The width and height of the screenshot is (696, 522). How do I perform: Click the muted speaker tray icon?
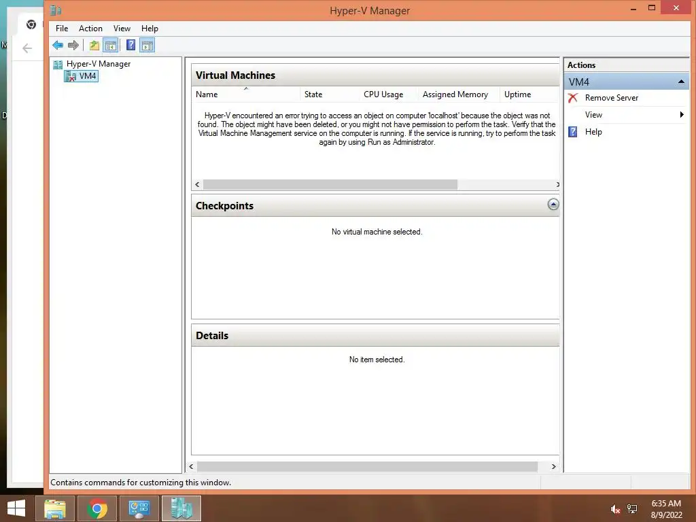pos(614,509)
